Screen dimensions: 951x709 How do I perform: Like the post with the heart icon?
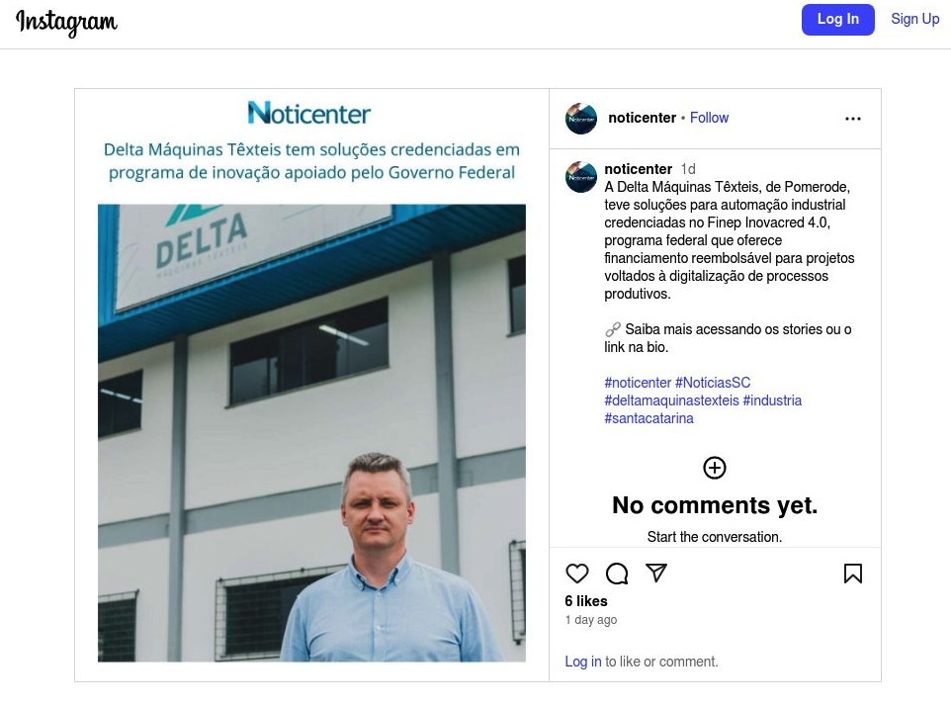pyautogui.click(x=576, y=574)
